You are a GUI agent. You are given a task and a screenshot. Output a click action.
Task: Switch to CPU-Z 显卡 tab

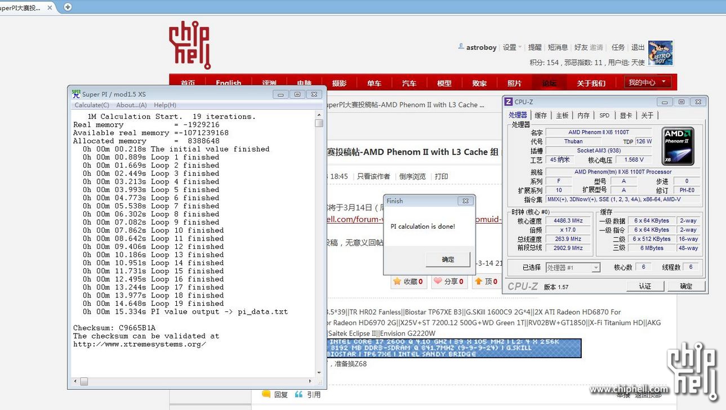626,115
